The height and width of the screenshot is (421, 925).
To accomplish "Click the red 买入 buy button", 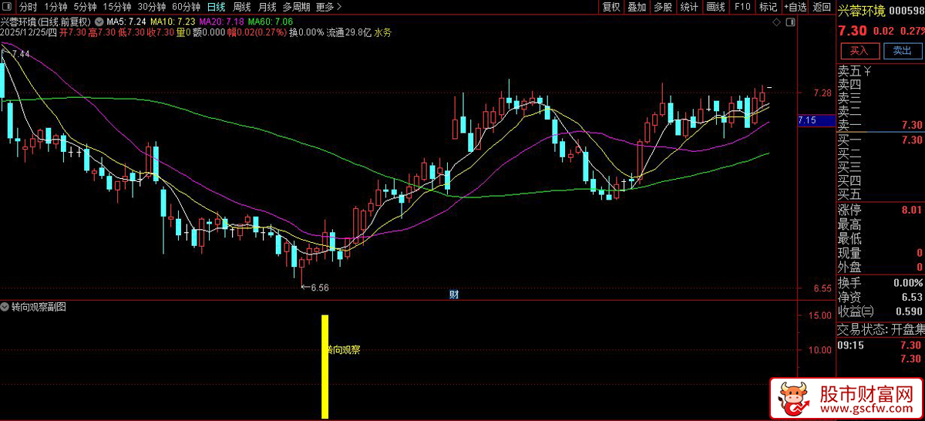I will [859, 51].
